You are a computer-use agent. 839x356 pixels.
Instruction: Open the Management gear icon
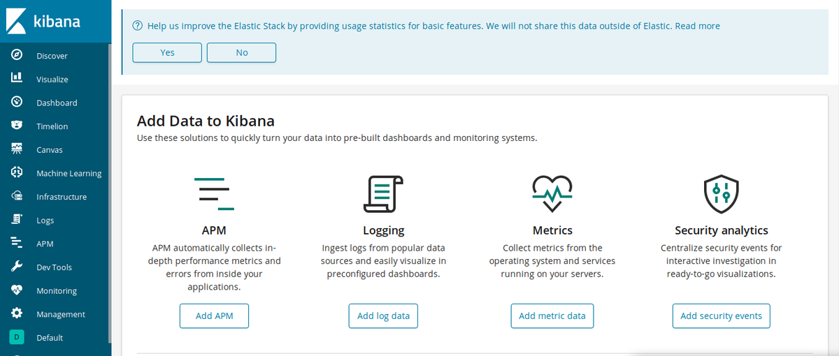point(17,313)
